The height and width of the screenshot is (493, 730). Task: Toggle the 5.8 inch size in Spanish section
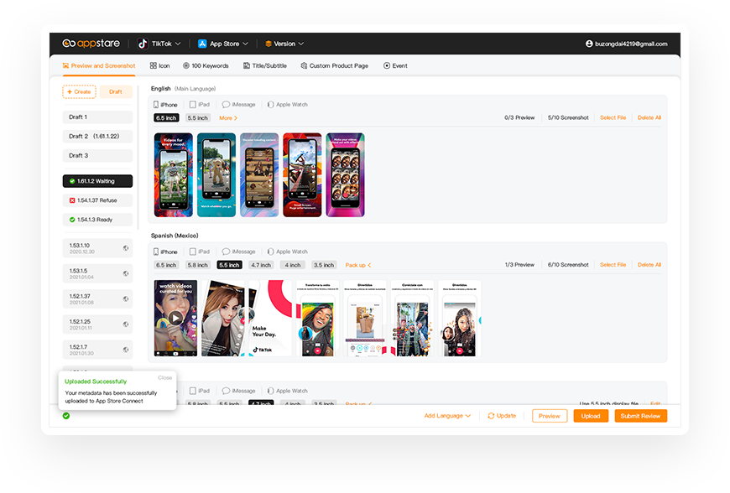point(196,264)
